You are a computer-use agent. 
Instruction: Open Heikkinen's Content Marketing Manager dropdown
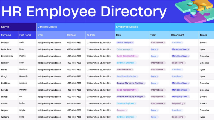coord(131,83)
